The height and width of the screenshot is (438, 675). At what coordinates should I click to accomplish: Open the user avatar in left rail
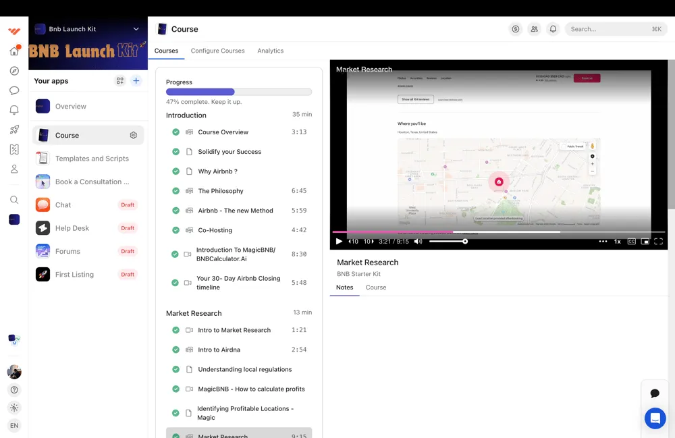[14, 372]
